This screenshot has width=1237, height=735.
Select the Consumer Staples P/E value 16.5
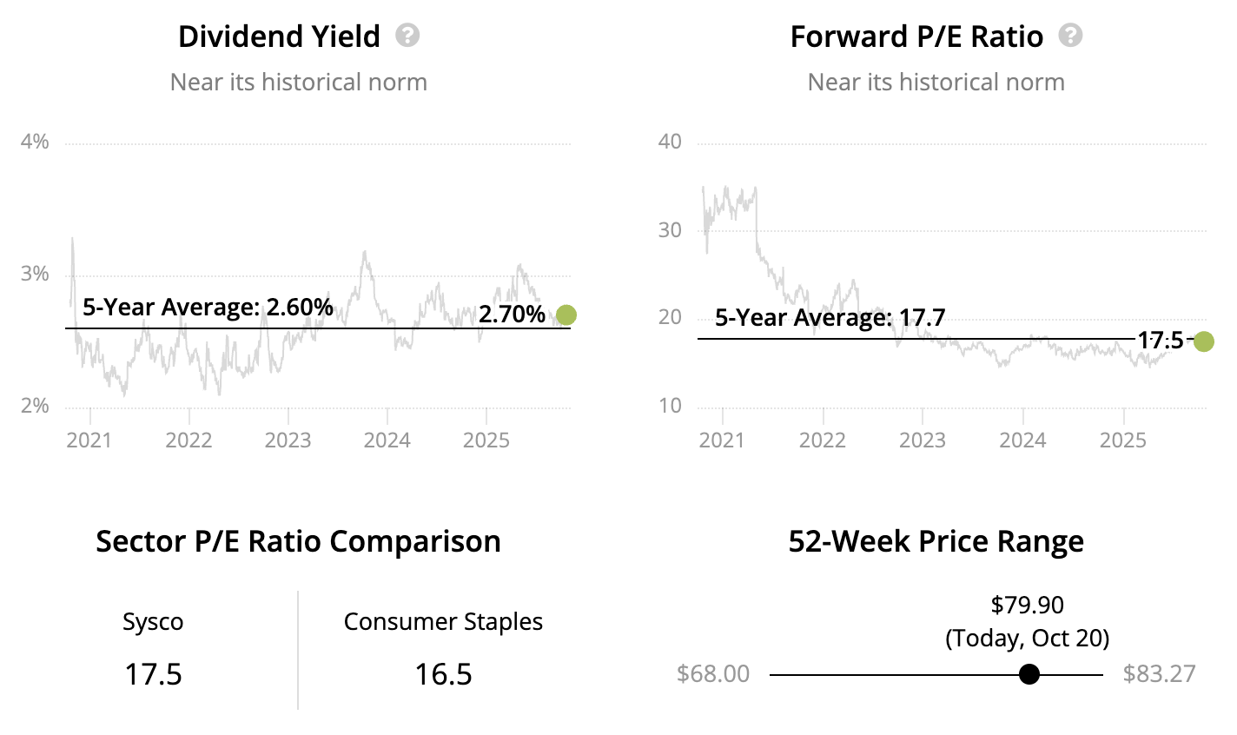click(x=443, y=674)
